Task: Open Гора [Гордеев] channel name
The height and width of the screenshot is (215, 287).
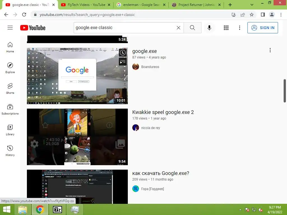Action: pos(152,189)
